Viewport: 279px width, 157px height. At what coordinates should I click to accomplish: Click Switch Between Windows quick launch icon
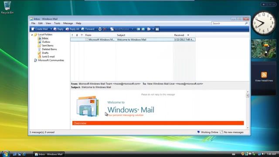click(19, 154)
